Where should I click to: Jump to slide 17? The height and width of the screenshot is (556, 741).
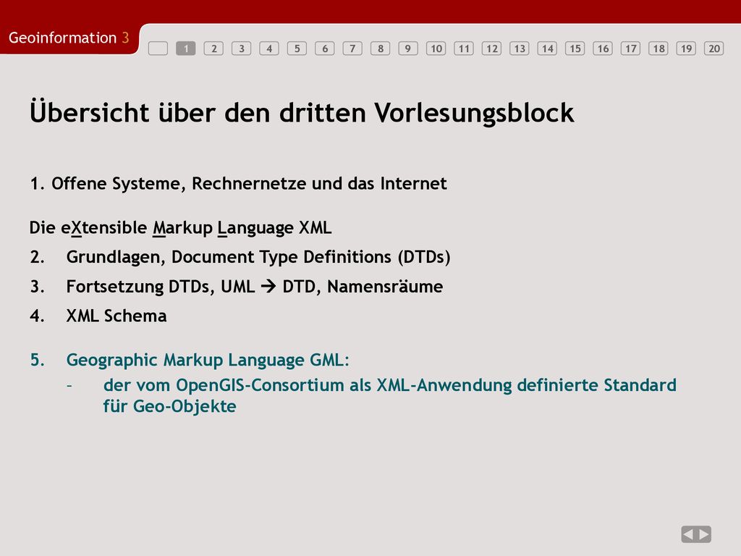click(630, 49)
